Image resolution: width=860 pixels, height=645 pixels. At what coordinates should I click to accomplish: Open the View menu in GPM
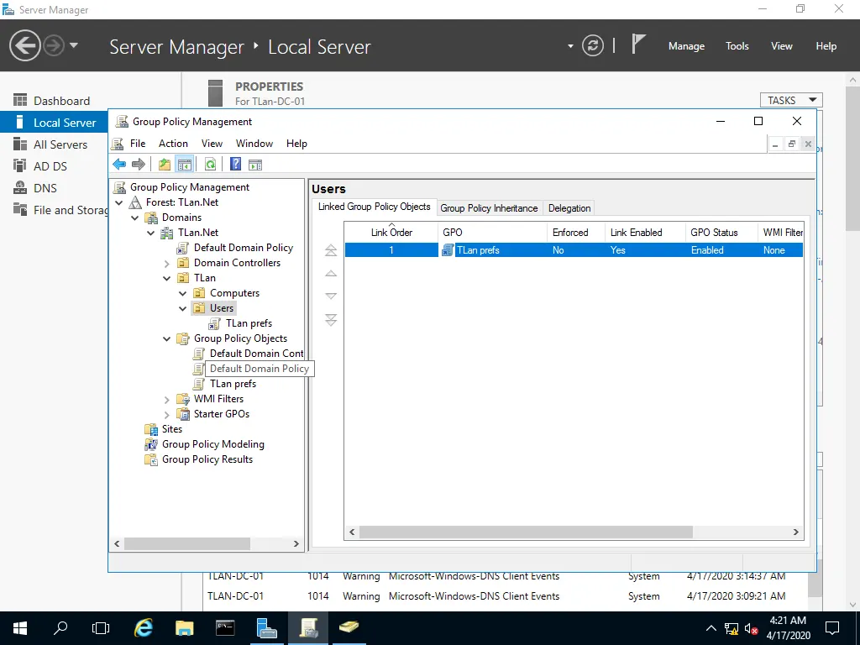(212, 143)
